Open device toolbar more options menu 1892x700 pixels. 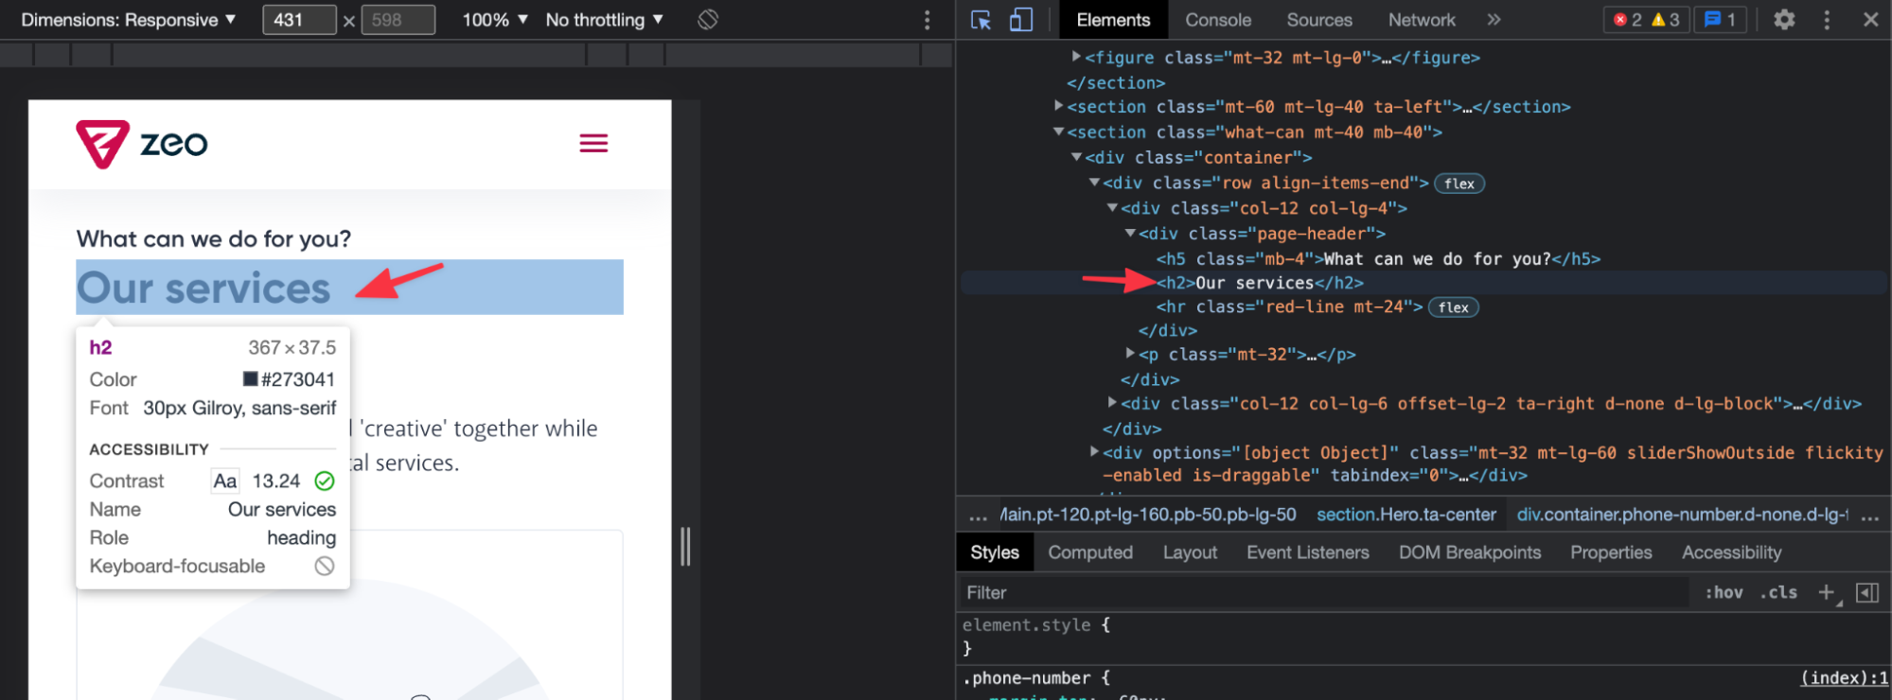[x=927, y=20]
